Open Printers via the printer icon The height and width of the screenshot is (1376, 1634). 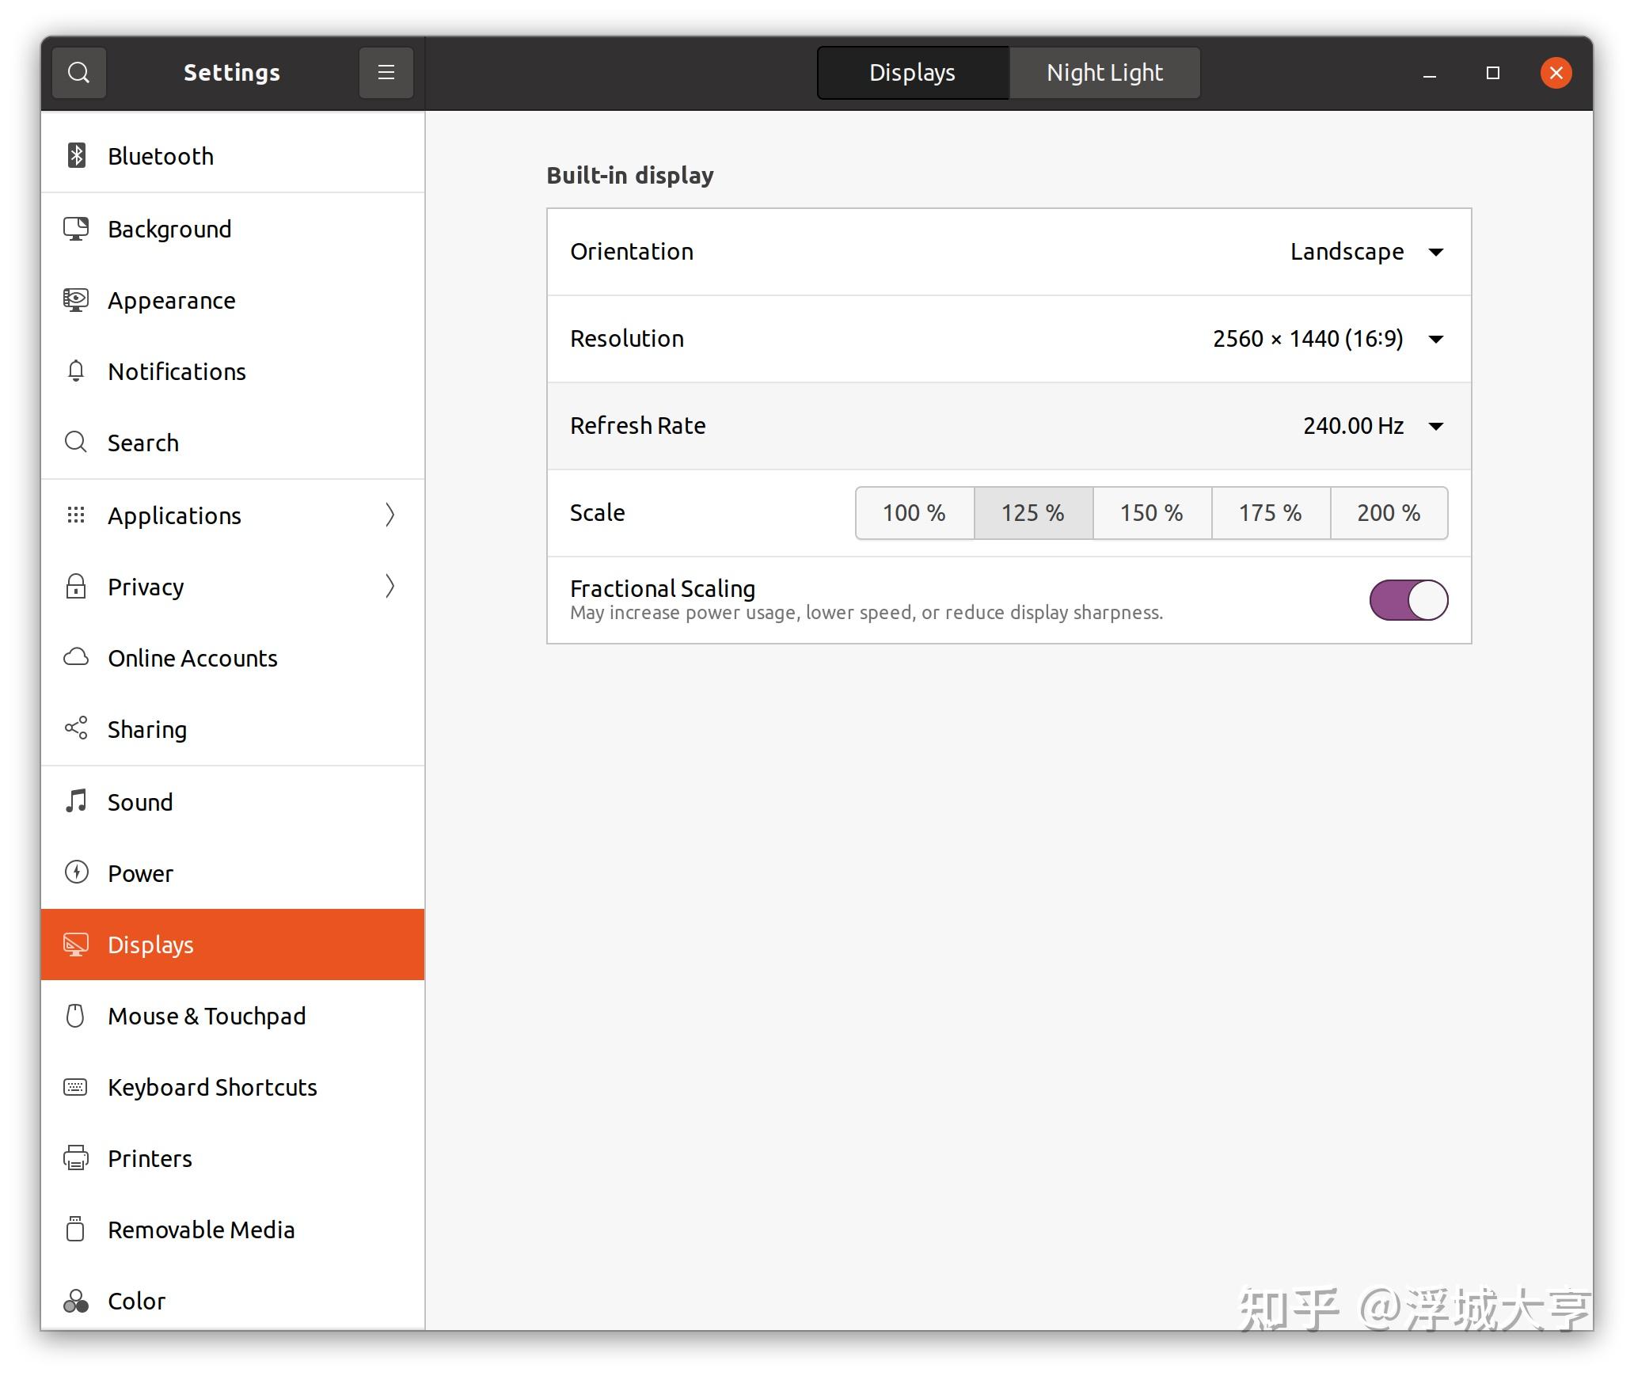pos(76,1157)
